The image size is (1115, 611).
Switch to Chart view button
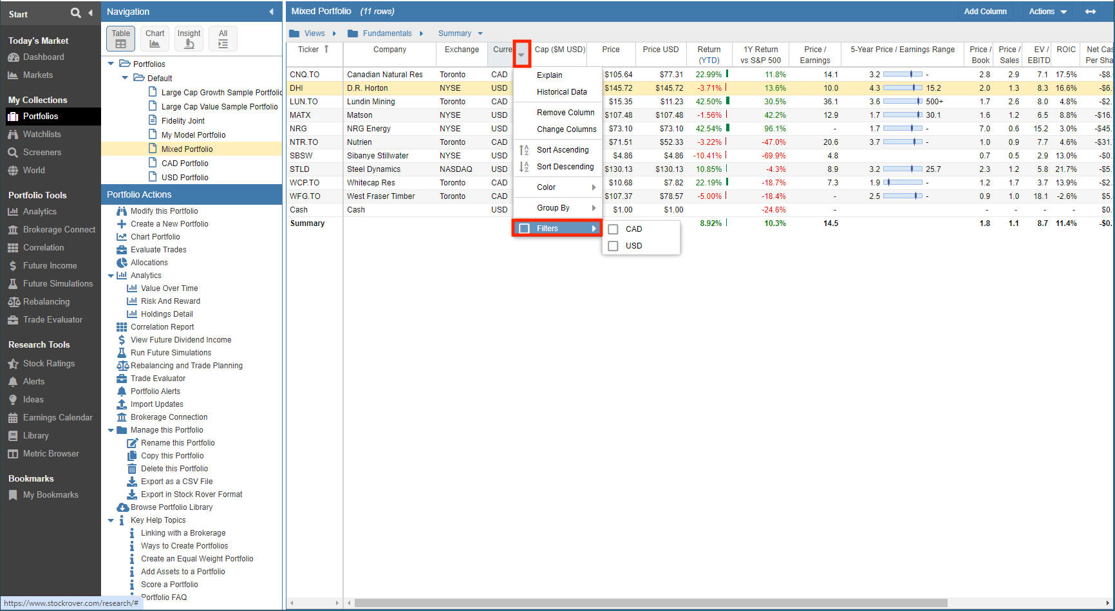coord(155,39)
